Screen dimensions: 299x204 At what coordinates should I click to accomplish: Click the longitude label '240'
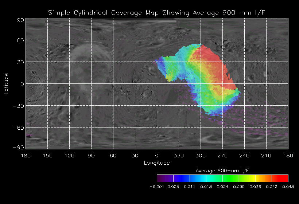[x=244, y=156]
